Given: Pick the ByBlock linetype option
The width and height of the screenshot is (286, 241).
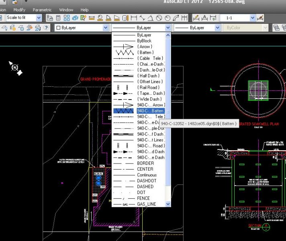Looking at the screenshot, I should tap(144, 41).
